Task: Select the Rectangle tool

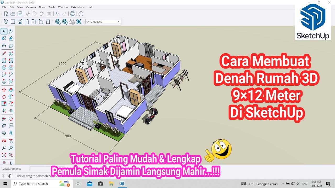Action: [x=4, y=61]
